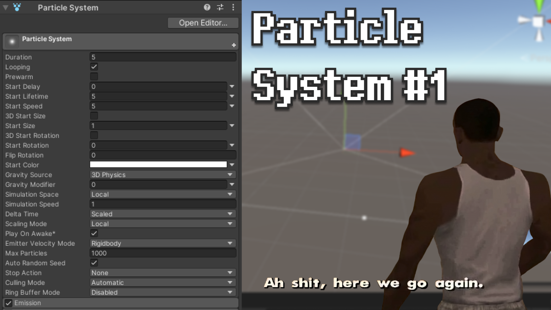This screenshot has height=310, width=551.
Task: Open the Stop Action dropdown
Action: [163, 273]
